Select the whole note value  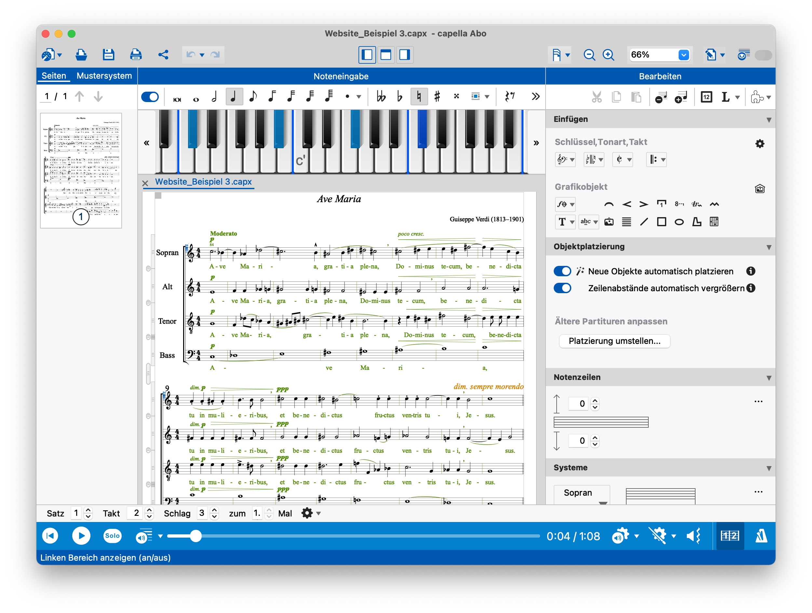(196, 99)
